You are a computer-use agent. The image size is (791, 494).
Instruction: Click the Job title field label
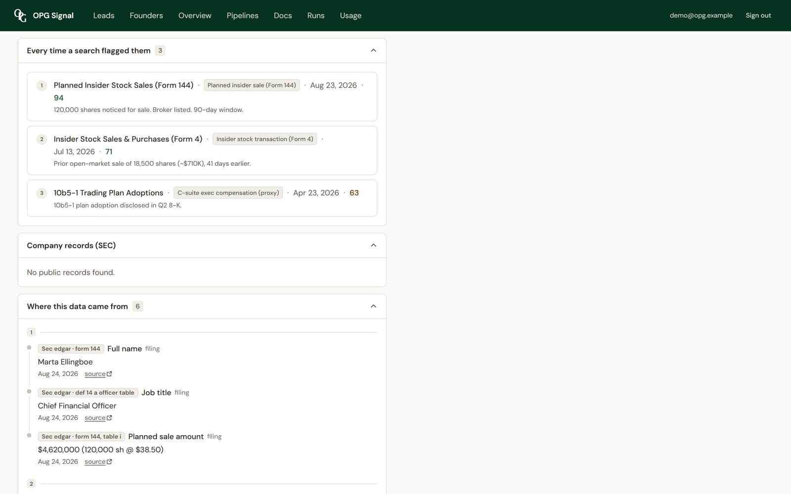tap(156, 393)
